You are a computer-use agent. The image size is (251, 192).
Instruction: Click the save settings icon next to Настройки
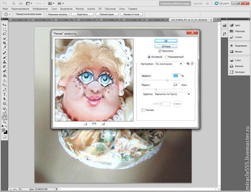coord(188,63)
